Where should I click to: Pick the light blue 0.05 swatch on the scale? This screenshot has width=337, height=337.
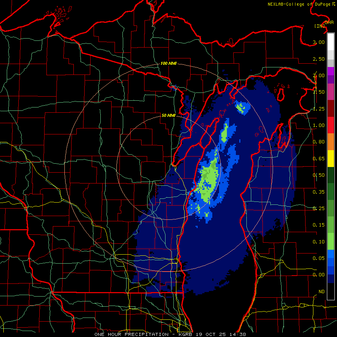(331, 254)
